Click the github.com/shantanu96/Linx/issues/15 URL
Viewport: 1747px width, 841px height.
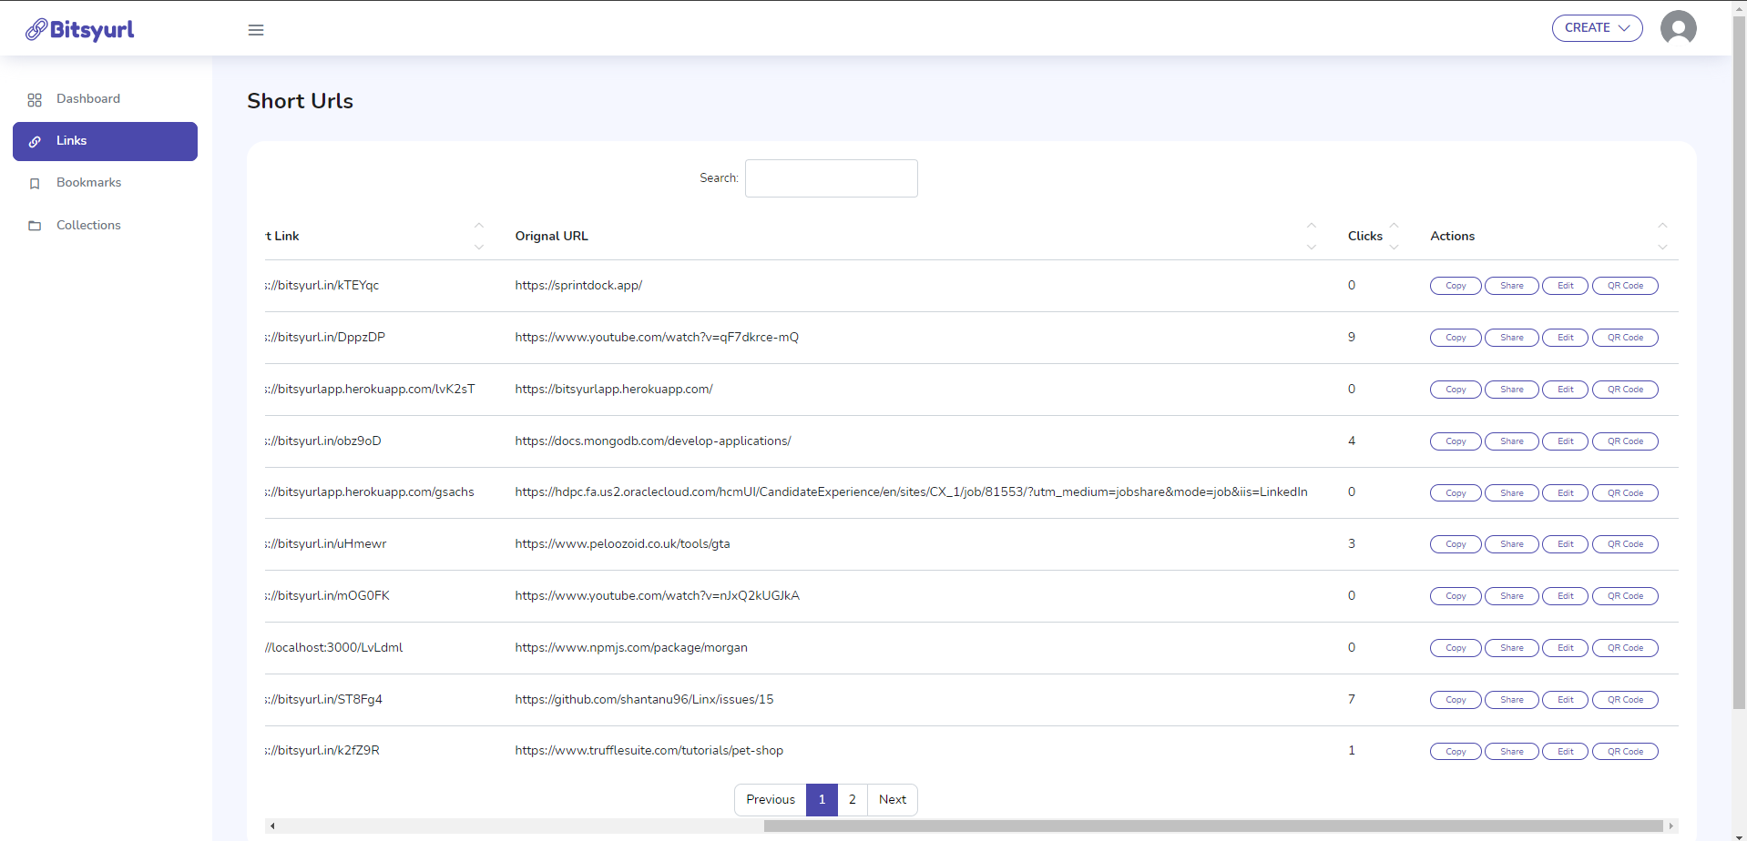tap(644, 700)
